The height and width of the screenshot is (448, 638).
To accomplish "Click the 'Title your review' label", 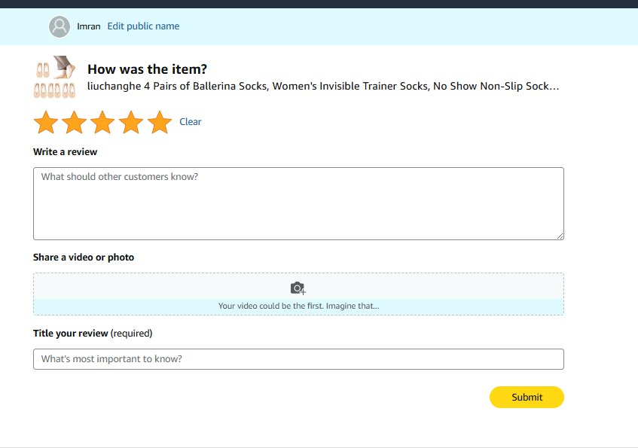I will click(71, 334).
